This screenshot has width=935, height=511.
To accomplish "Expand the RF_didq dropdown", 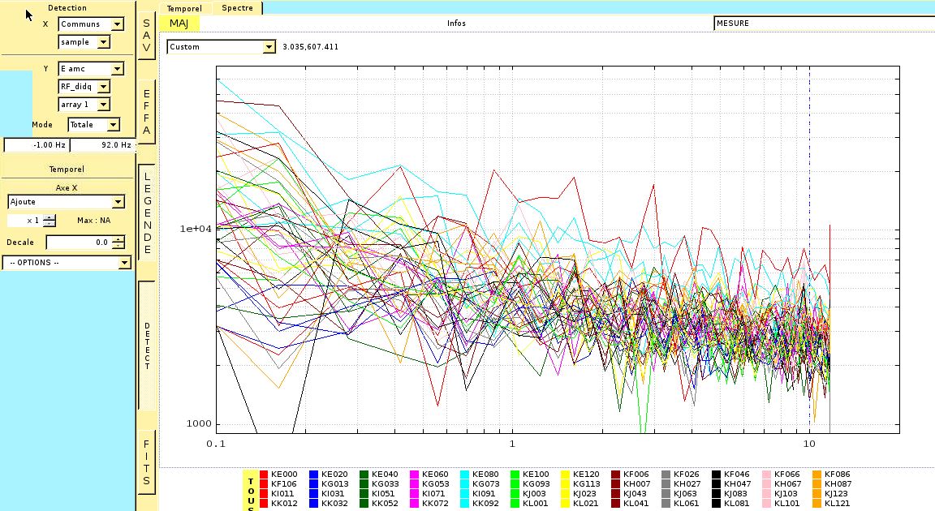I will click(x=84, y=86).
